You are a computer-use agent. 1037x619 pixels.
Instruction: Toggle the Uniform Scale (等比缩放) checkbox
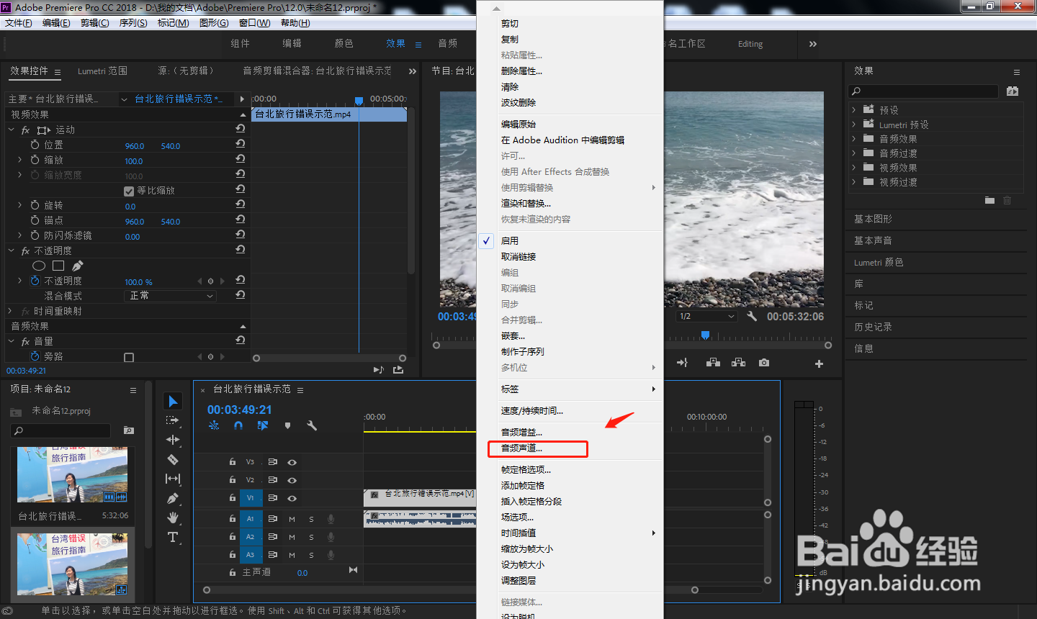(x=129, y=191)
